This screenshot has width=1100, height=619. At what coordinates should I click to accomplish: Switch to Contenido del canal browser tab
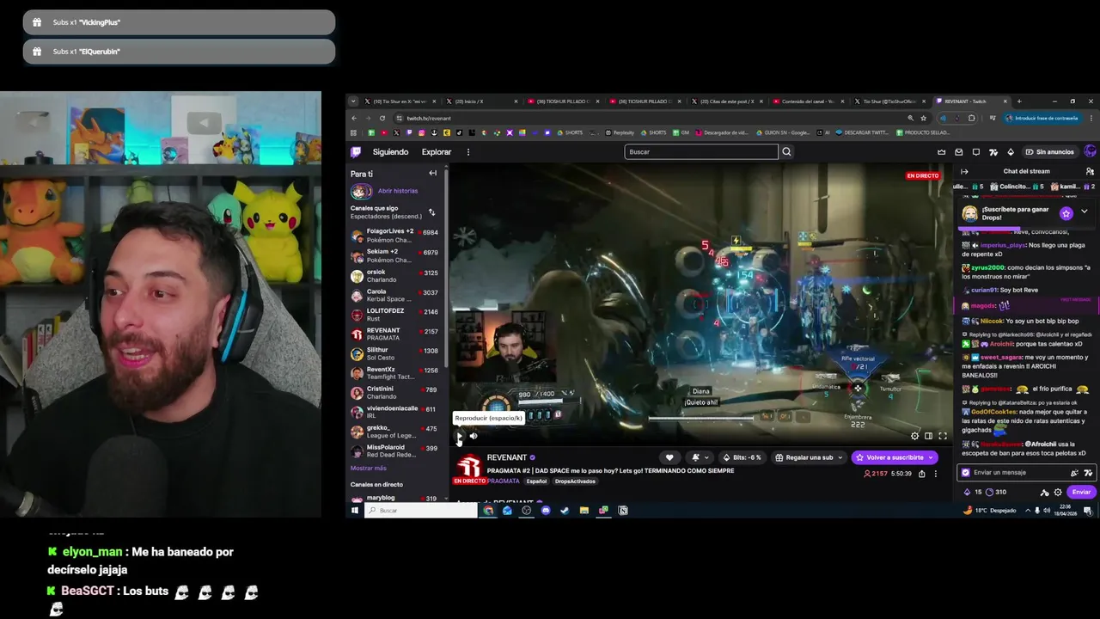pos(806,101)
